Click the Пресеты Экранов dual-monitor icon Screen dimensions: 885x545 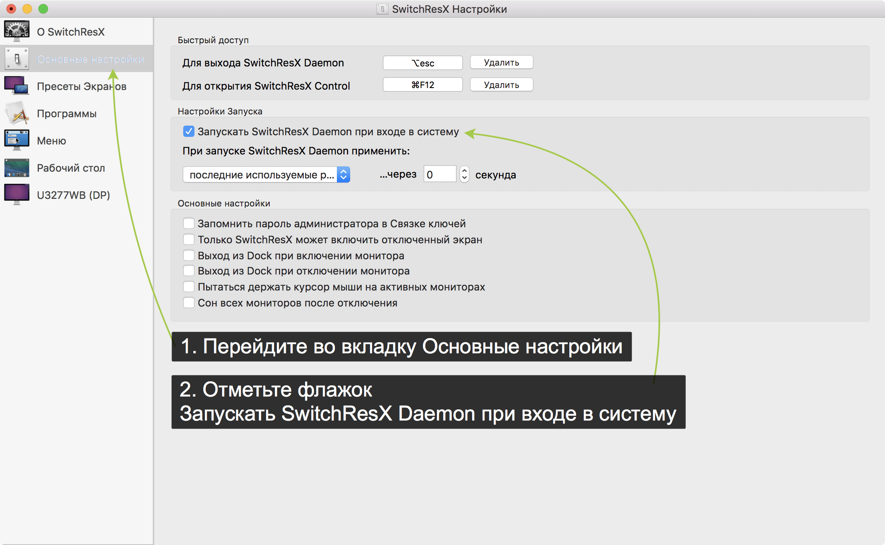tap(16, 86)
